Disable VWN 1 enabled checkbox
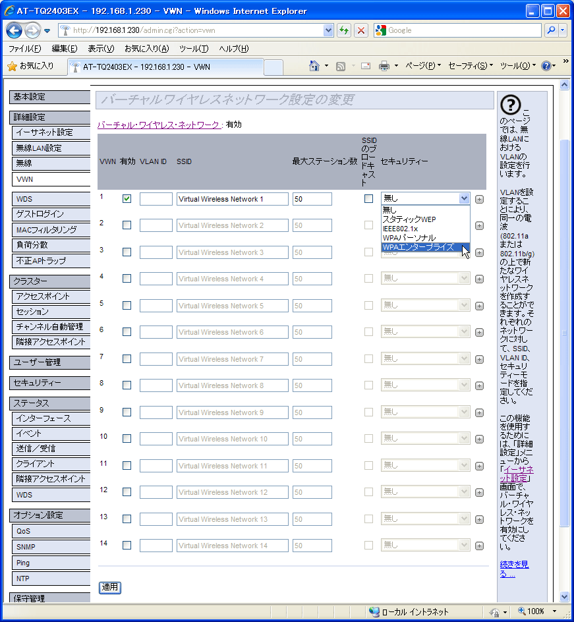This screenshot has height=622, width=574. [127, 199]
